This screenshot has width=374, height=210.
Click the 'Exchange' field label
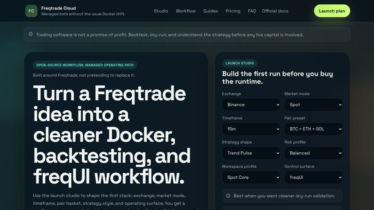[232, 94]
